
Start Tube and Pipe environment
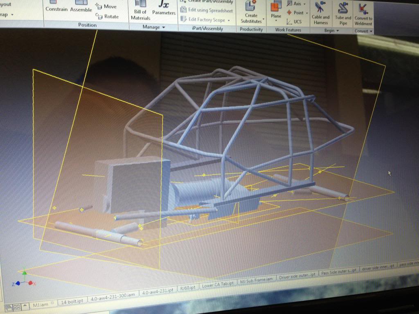tap(343, 13)
